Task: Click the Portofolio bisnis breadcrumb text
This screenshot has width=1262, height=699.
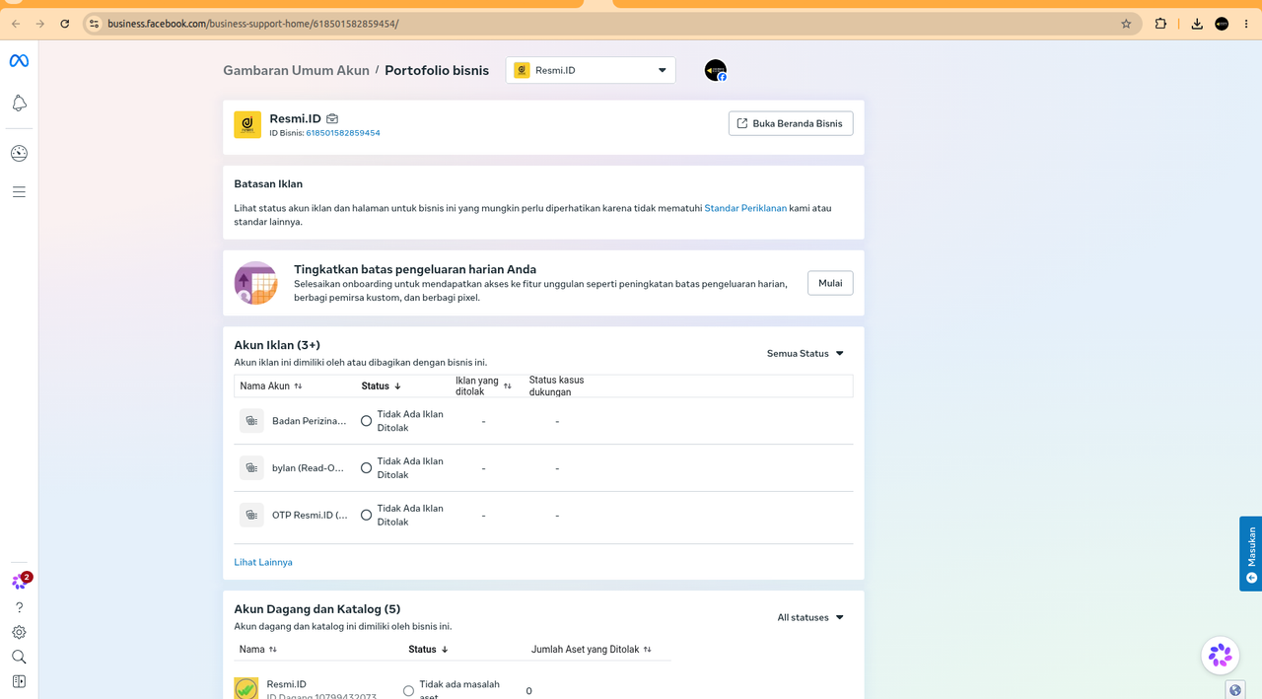Action: click(x=437, y=70)
